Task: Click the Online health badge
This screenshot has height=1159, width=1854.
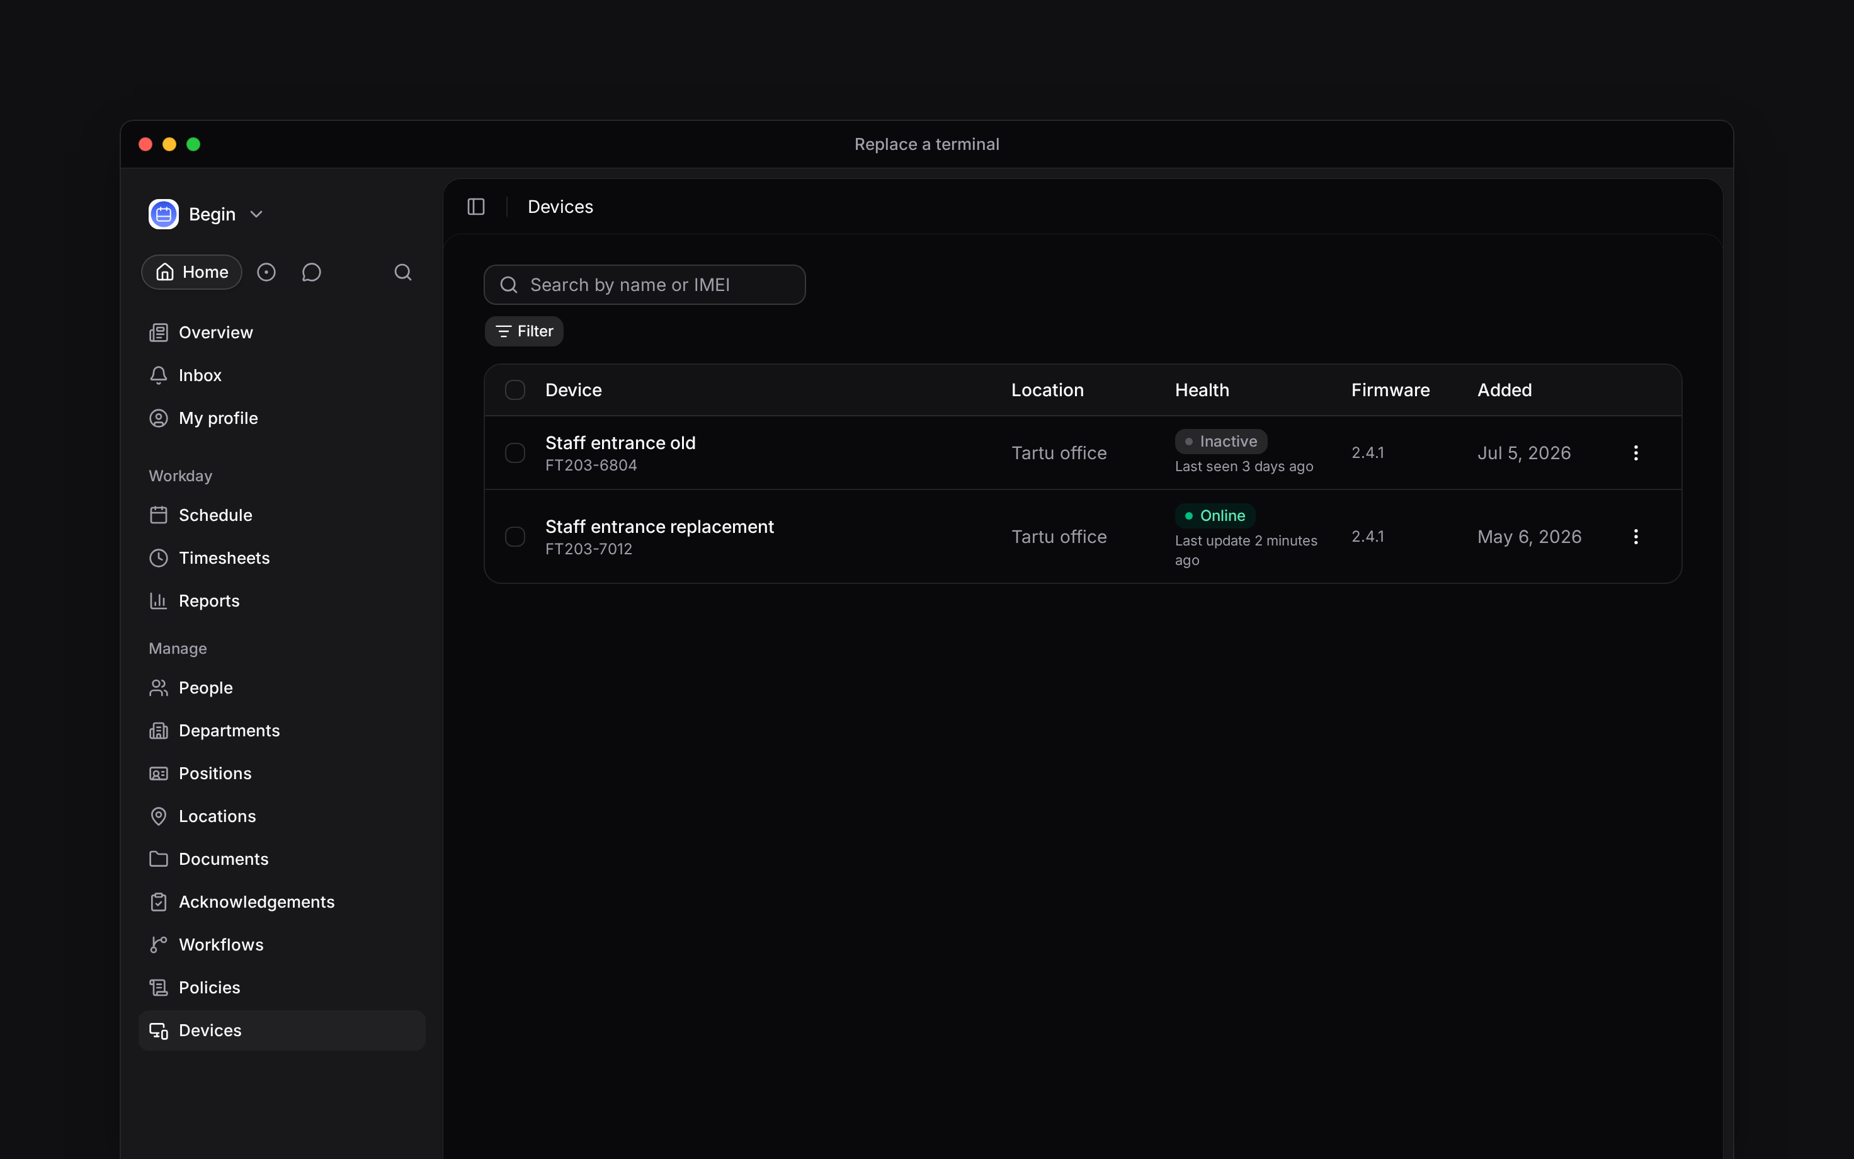Action: [1215, 516]
